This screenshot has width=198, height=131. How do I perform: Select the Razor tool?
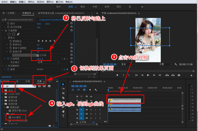click(x=63, y=98)
